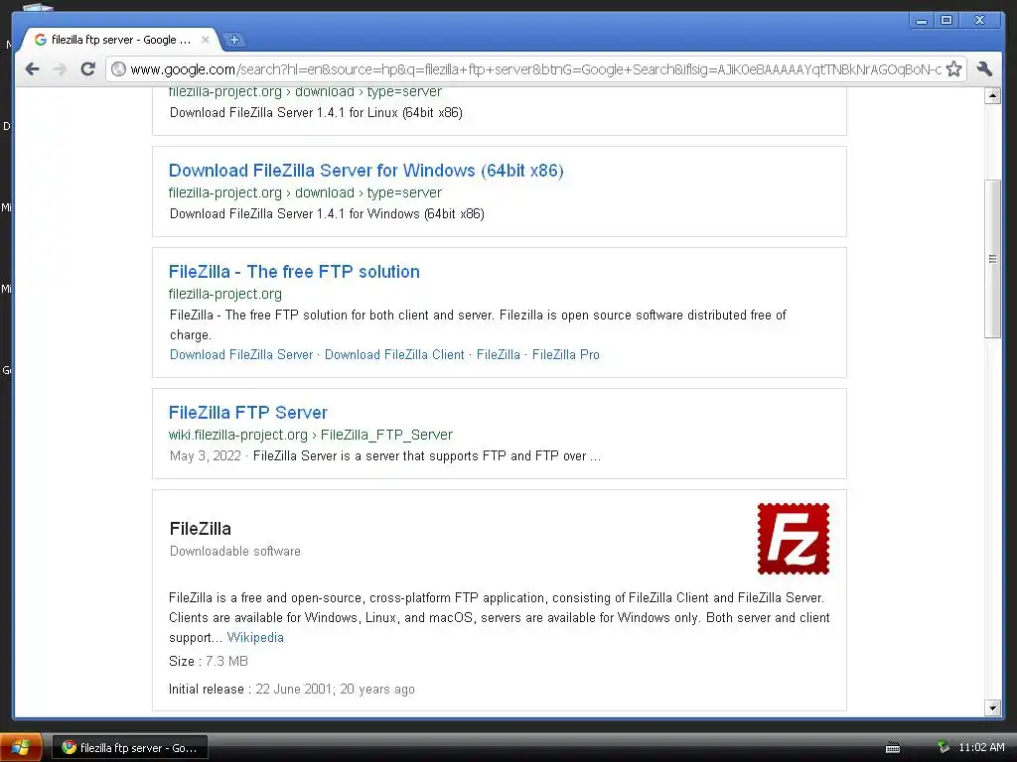
Task: Click the 11:02 AM taskbar clock
Action: 981,747
